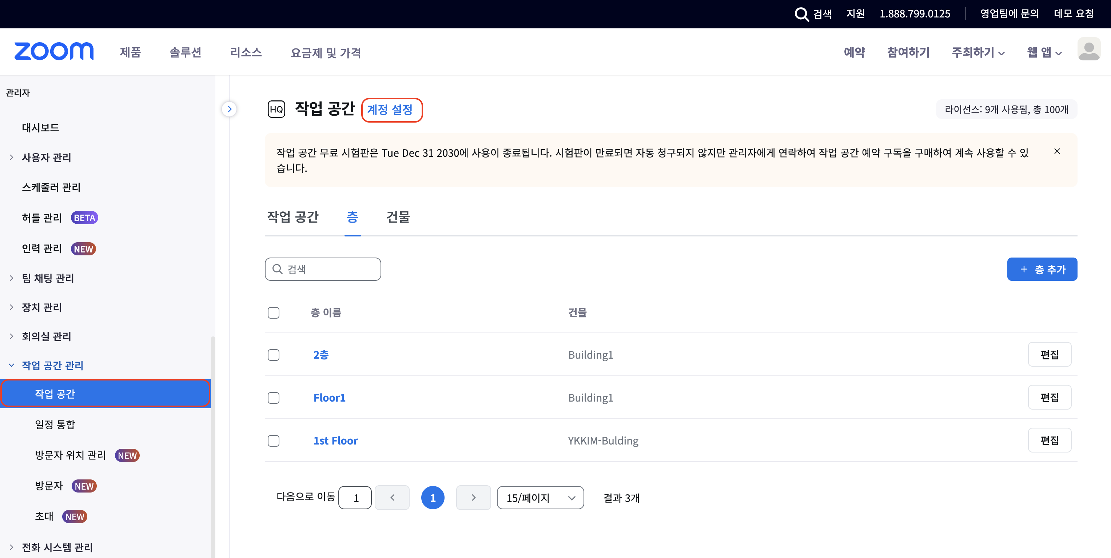Image resolution: width=1111 pixels, height=558 pixels.
Task: Switch to the 건물 tab
Action: [398, 216]
